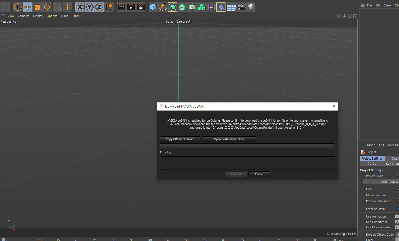Open Object Manager hamburger menu
Screen dimensions: 399x241
(363, 5)
